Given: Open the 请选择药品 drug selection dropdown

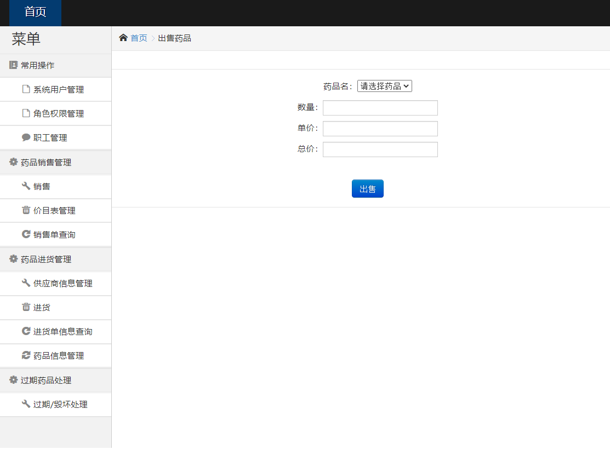Looking at the screenshot, I should [x=384, y=86].
